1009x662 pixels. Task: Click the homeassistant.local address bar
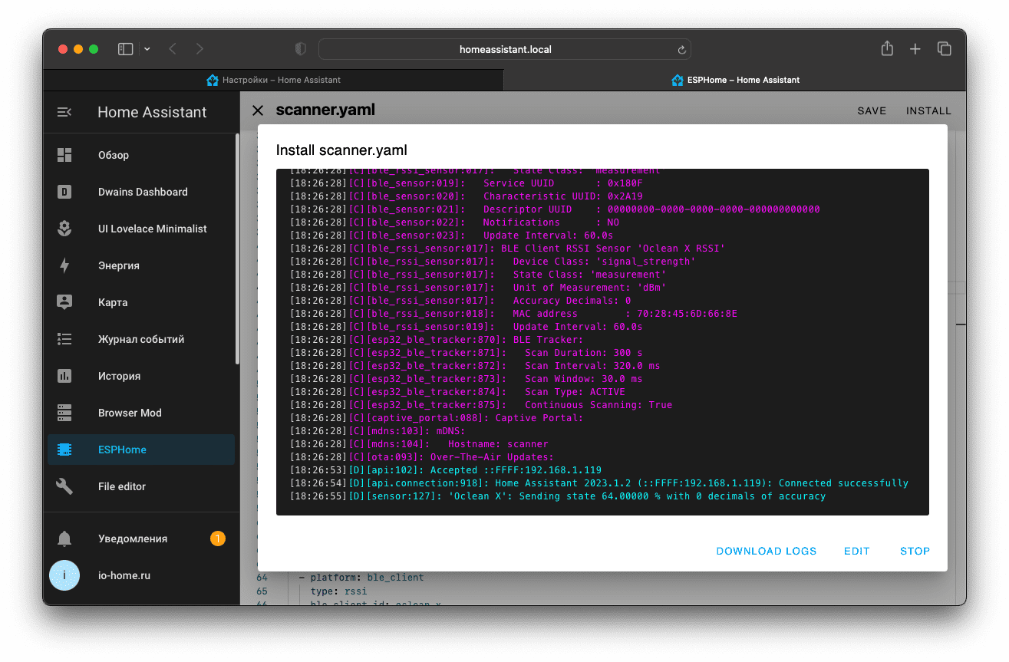(504, 49)
